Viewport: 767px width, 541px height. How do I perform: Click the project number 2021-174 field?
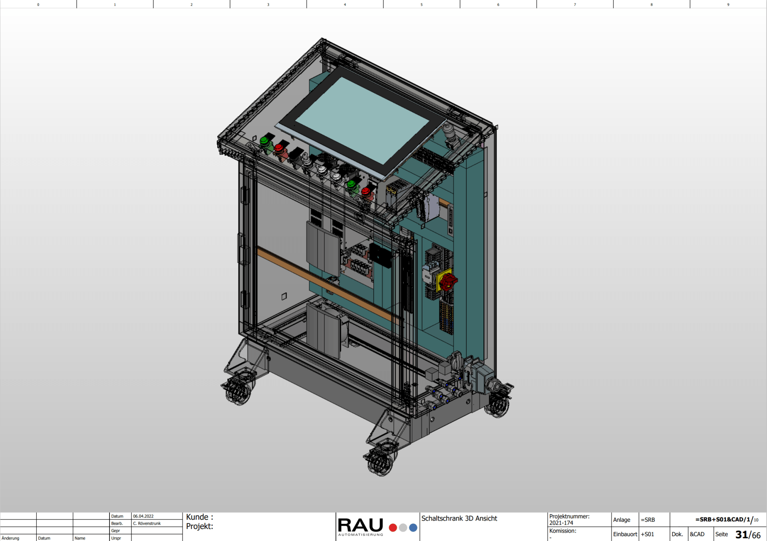[561, 523]
